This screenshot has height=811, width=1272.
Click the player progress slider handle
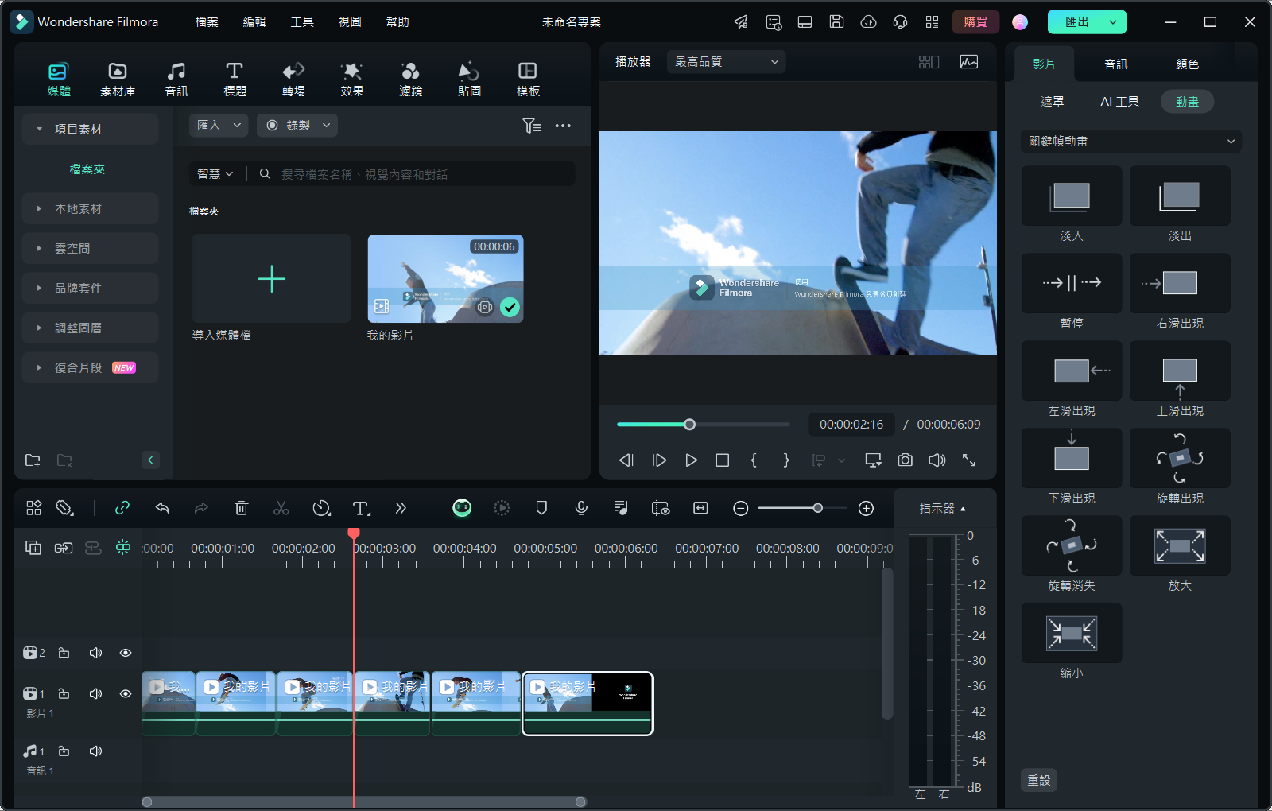point(690,425)
